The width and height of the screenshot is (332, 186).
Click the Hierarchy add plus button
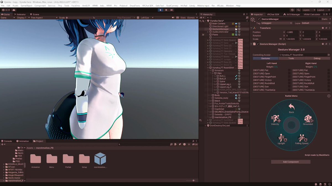point(201,18)
